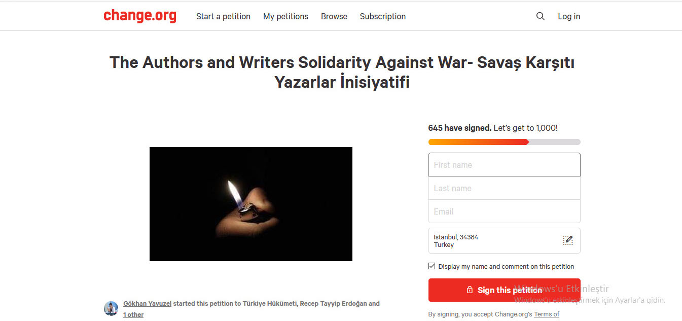Screen dimensions: 682x321
Task: Focus the Last name field
Action: [x=505, y=188]
